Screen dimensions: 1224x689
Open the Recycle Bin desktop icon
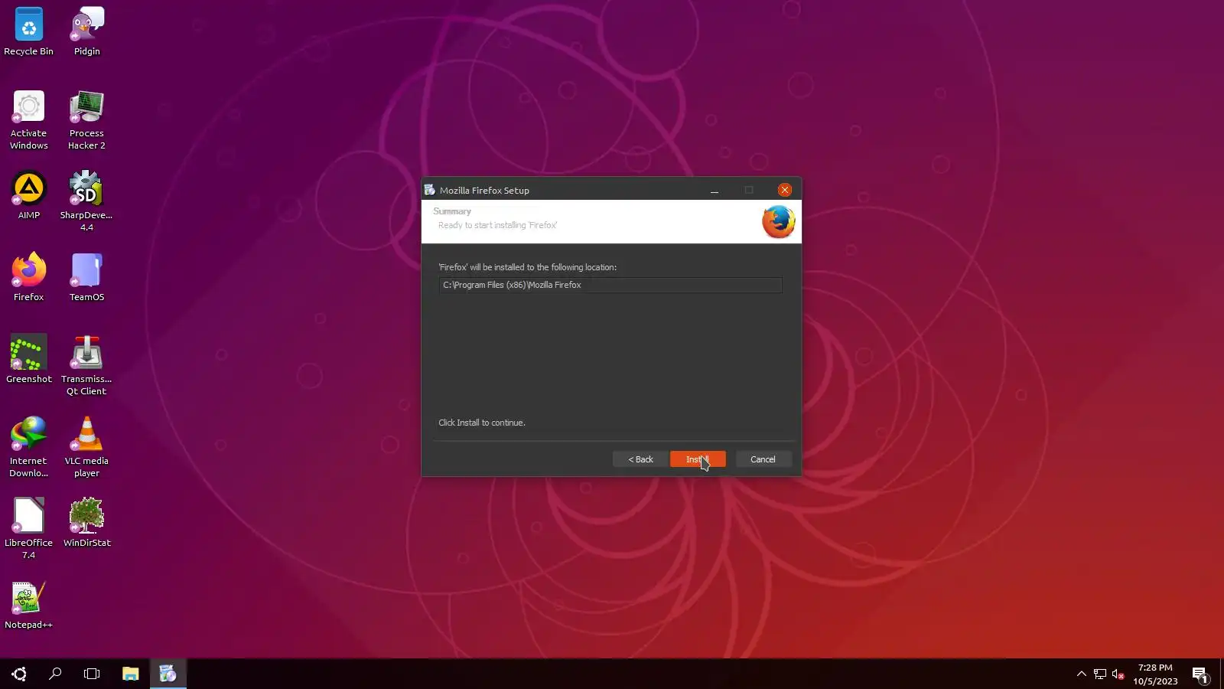point(29,31)
